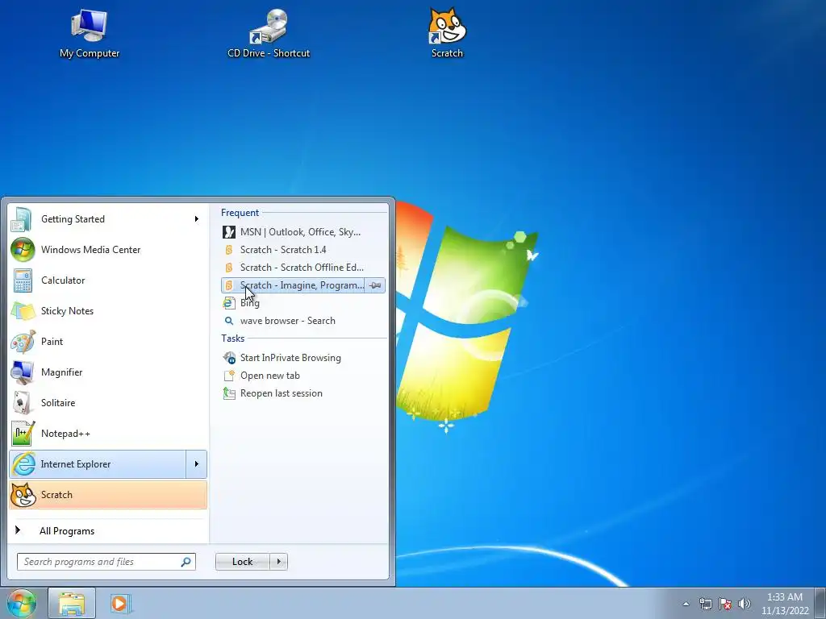Choose Open new tab task
This screenshot has width=826, height=619.
(x=303, y=376)
